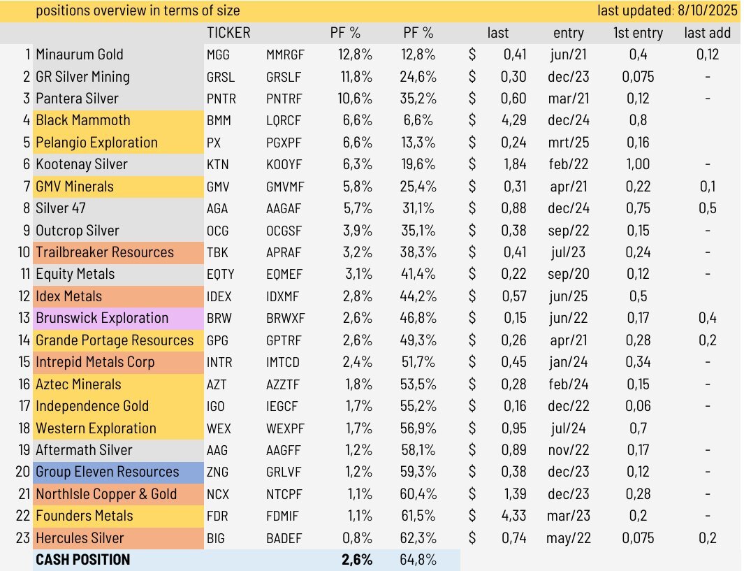This screenshot has width=744, height=571.
Task: Click Founders Metals' last price 4,33
Action: (x=513, y=516)
